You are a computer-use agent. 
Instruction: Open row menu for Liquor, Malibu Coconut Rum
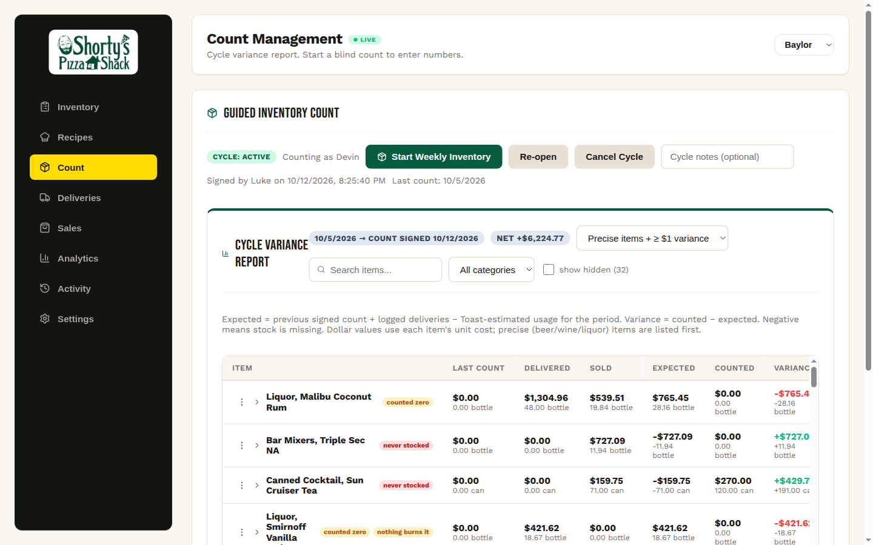242,402
